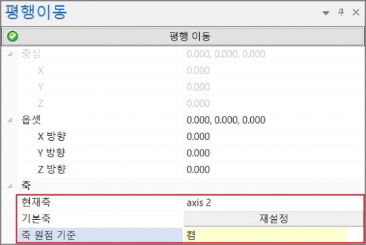This screenshot has height=245, width=366.
Task: Collapse the 옵셋 group
Action: pos(9,120)
